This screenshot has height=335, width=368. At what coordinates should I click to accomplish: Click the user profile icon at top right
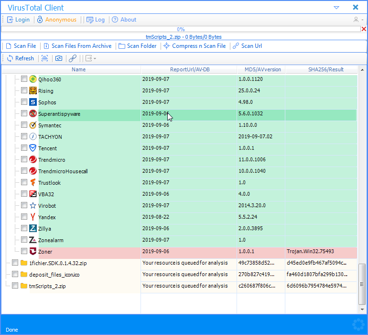click(x=356, y=20)
